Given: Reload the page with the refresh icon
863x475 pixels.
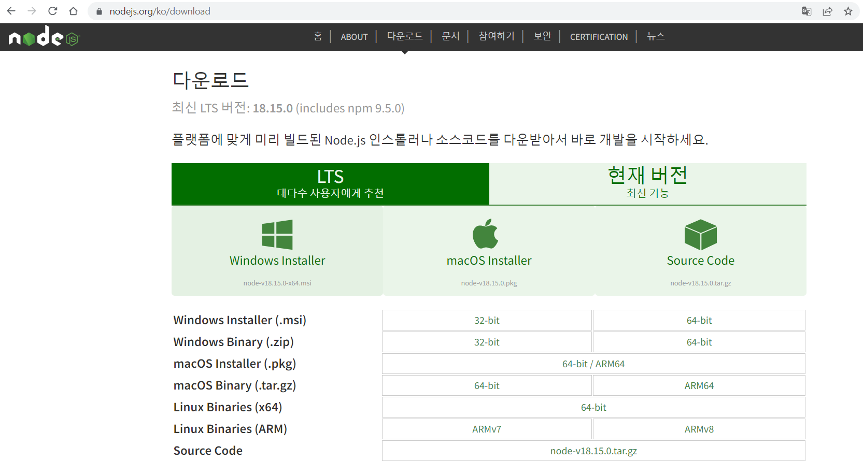Looking at the screenshot, I should coord(52,11).
